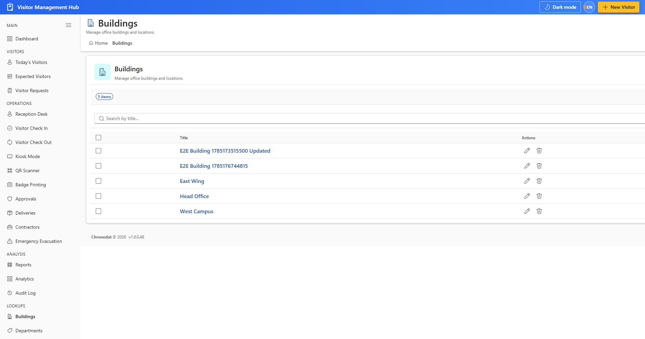Image resolution: width=645 pixels, height=339 pixels.
Task: Delete E2E Building 1785176744815 with trash icon
Action: [539, 166]
